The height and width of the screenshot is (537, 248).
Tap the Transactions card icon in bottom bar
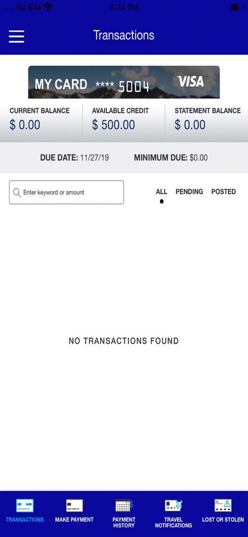coord(25,505)
